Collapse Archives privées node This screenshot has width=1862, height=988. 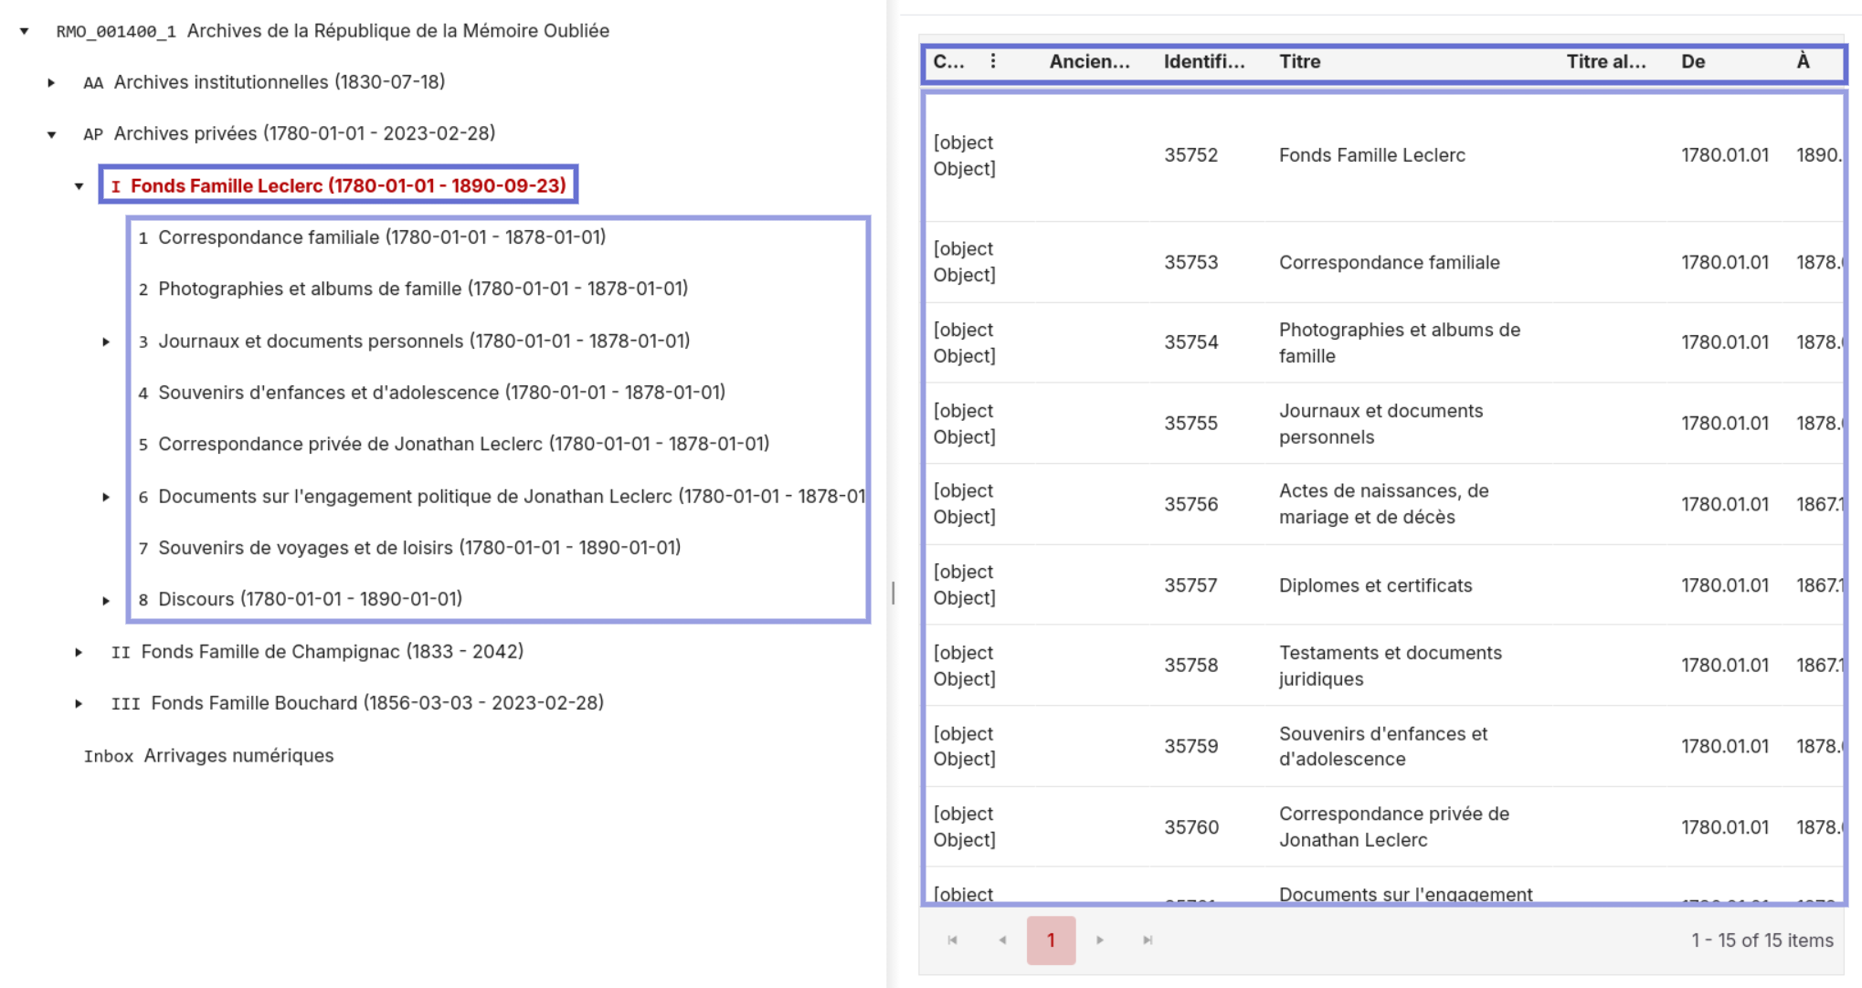pos(51,134)
